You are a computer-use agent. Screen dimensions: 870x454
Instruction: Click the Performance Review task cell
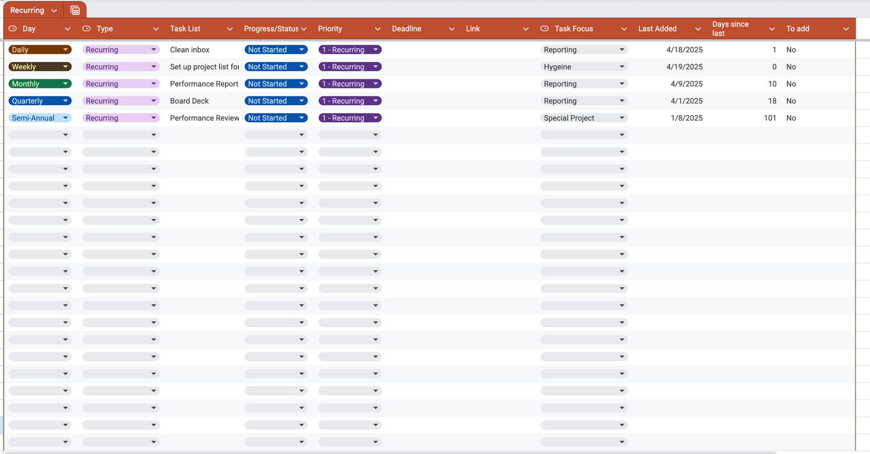204,117
